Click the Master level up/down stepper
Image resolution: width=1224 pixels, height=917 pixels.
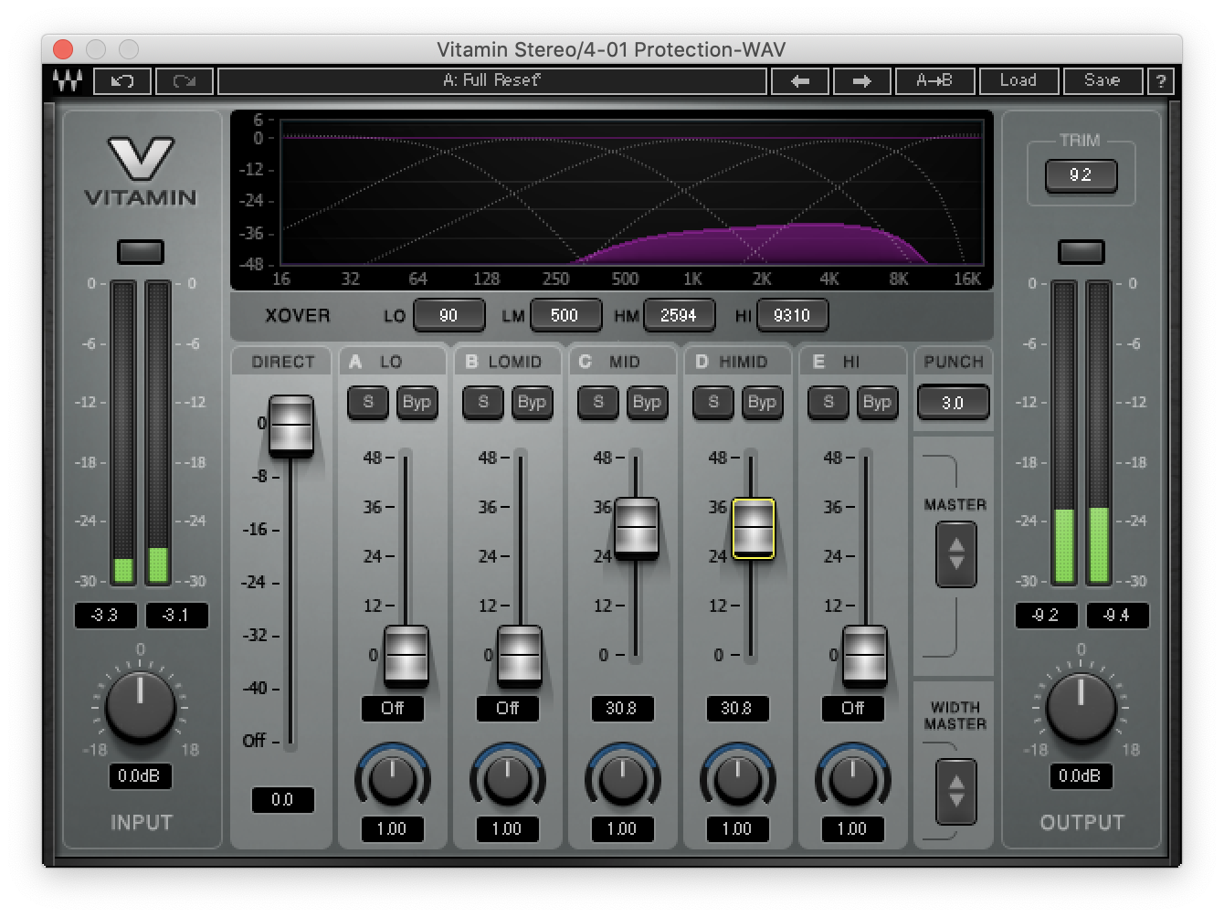tap(956, 554)
